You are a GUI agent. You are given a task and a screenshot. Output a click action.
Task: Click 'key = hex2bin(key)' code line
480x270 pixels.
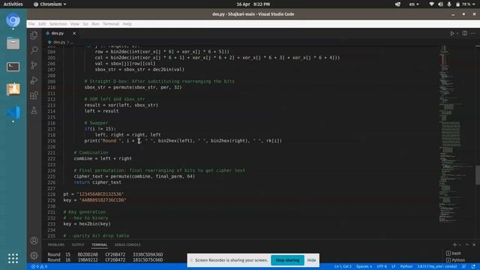click(87, 224)
